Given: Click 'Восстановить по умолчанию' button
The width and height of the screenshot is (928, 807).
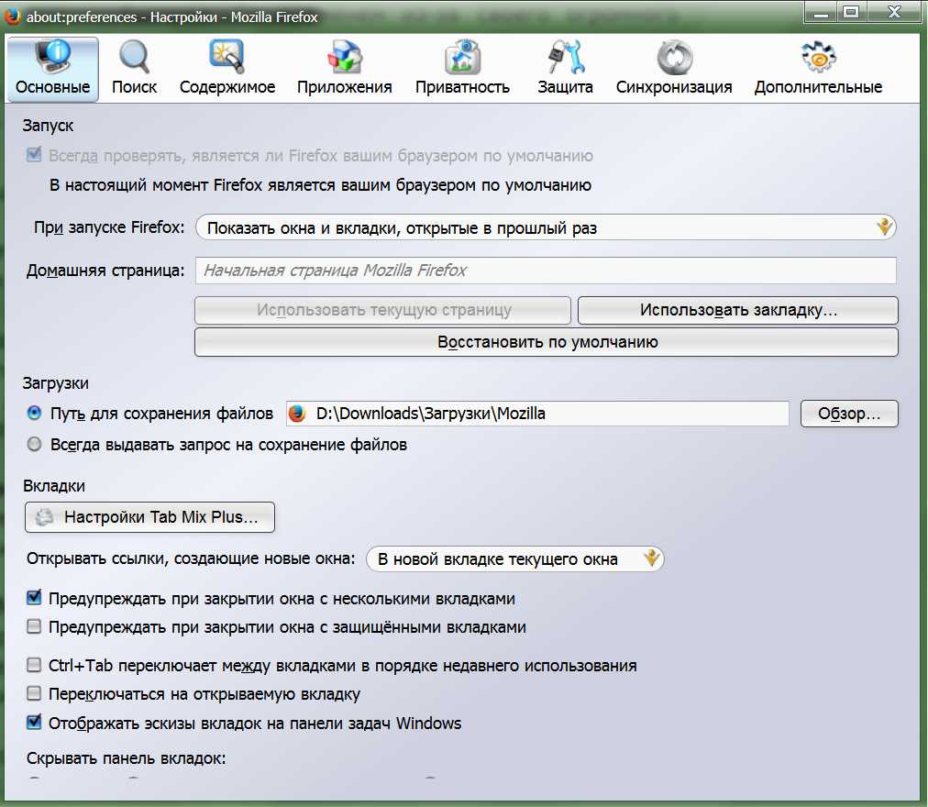Looking at the screenshot, I should pos(546,342).
